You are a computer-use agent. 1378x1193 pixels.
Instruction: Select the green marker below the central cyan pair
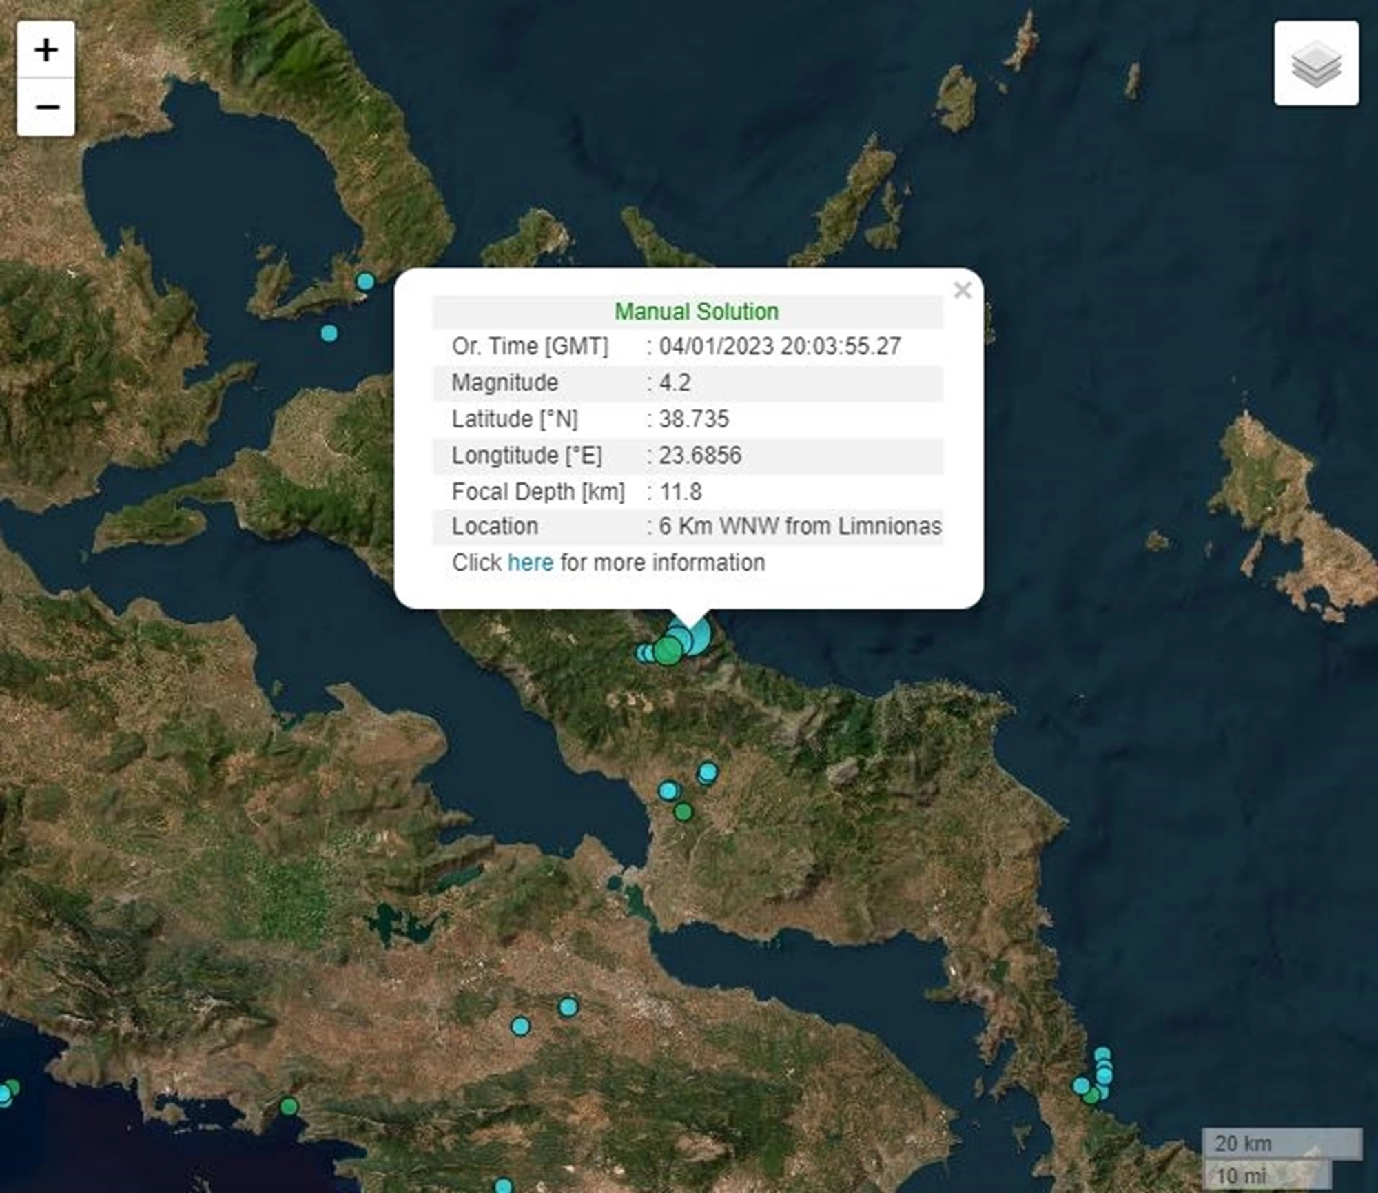683,812
